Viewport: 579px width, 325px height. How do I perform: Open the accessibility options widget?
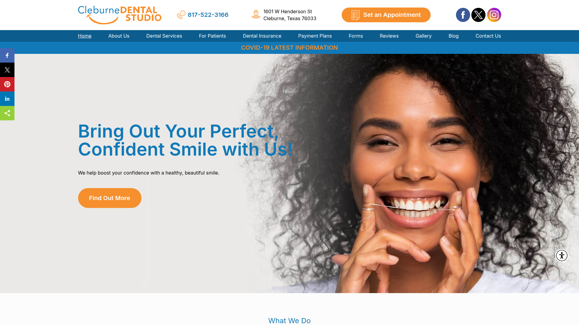(x=562, y=255)
